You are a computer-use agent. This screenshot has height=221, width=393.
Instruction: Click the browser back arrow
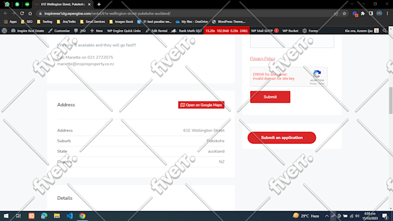(x=6, y=13)
